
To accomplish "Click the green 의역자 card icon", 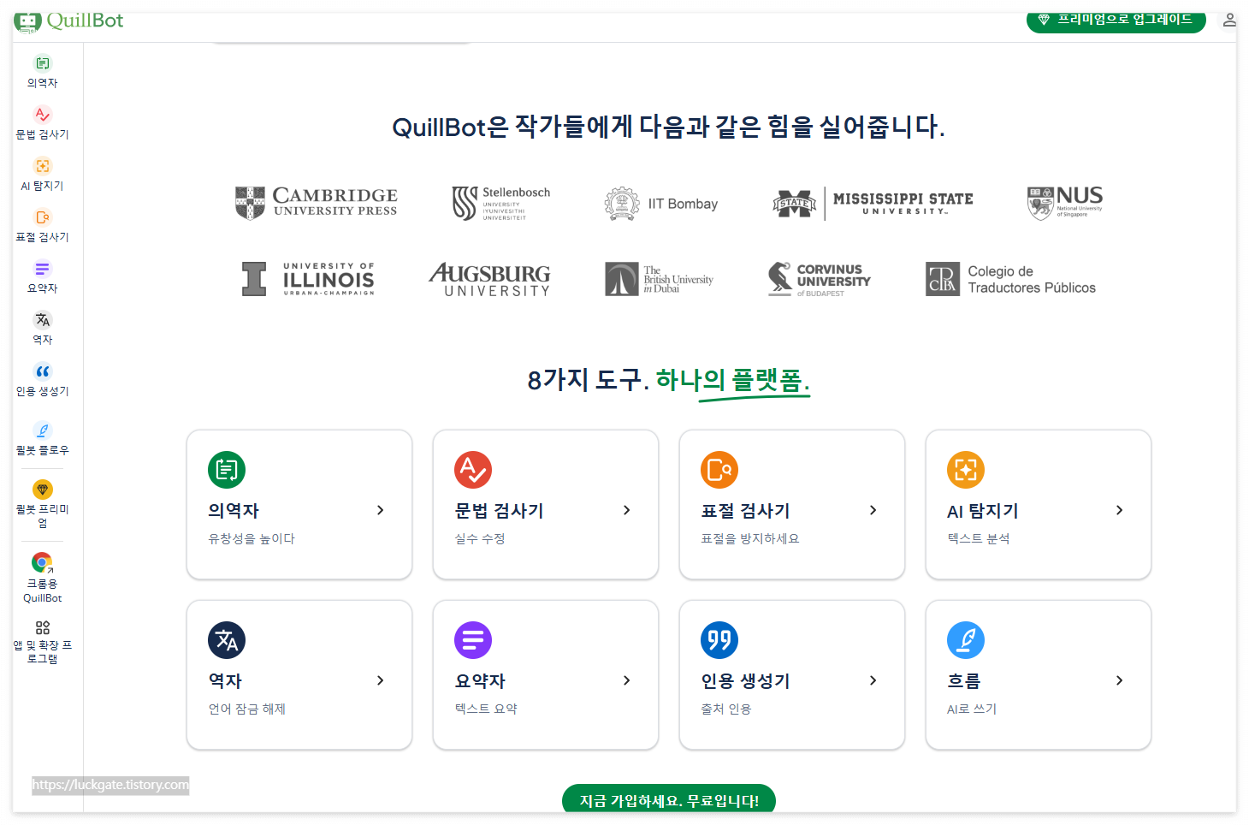I will pos(227,470).
